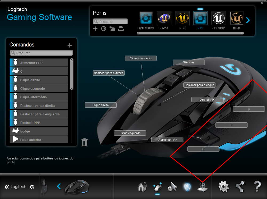
Task: Add a new command with plus icon
Action: point(70,45)
